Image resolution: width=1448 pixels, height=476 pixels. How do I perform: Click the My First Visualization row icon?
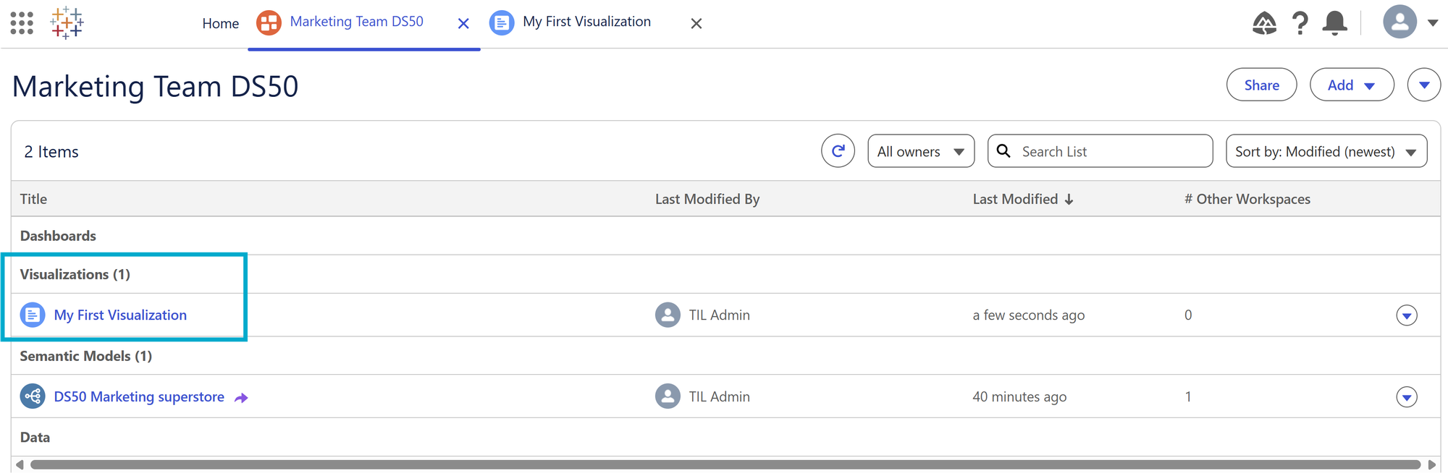click(x=33, y=315)
